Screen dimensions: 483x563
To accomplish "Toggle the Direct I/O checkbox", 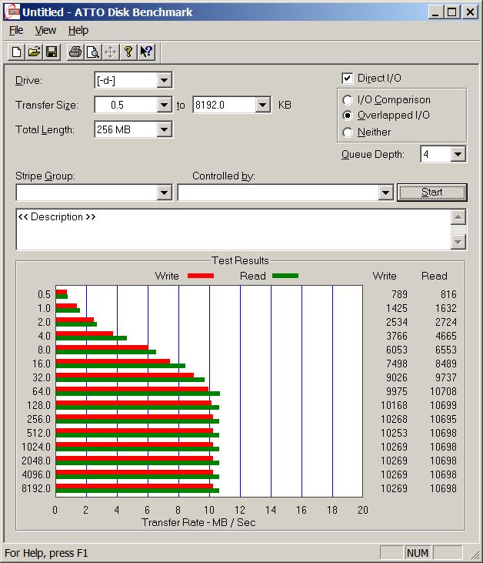I will [348, 79].
